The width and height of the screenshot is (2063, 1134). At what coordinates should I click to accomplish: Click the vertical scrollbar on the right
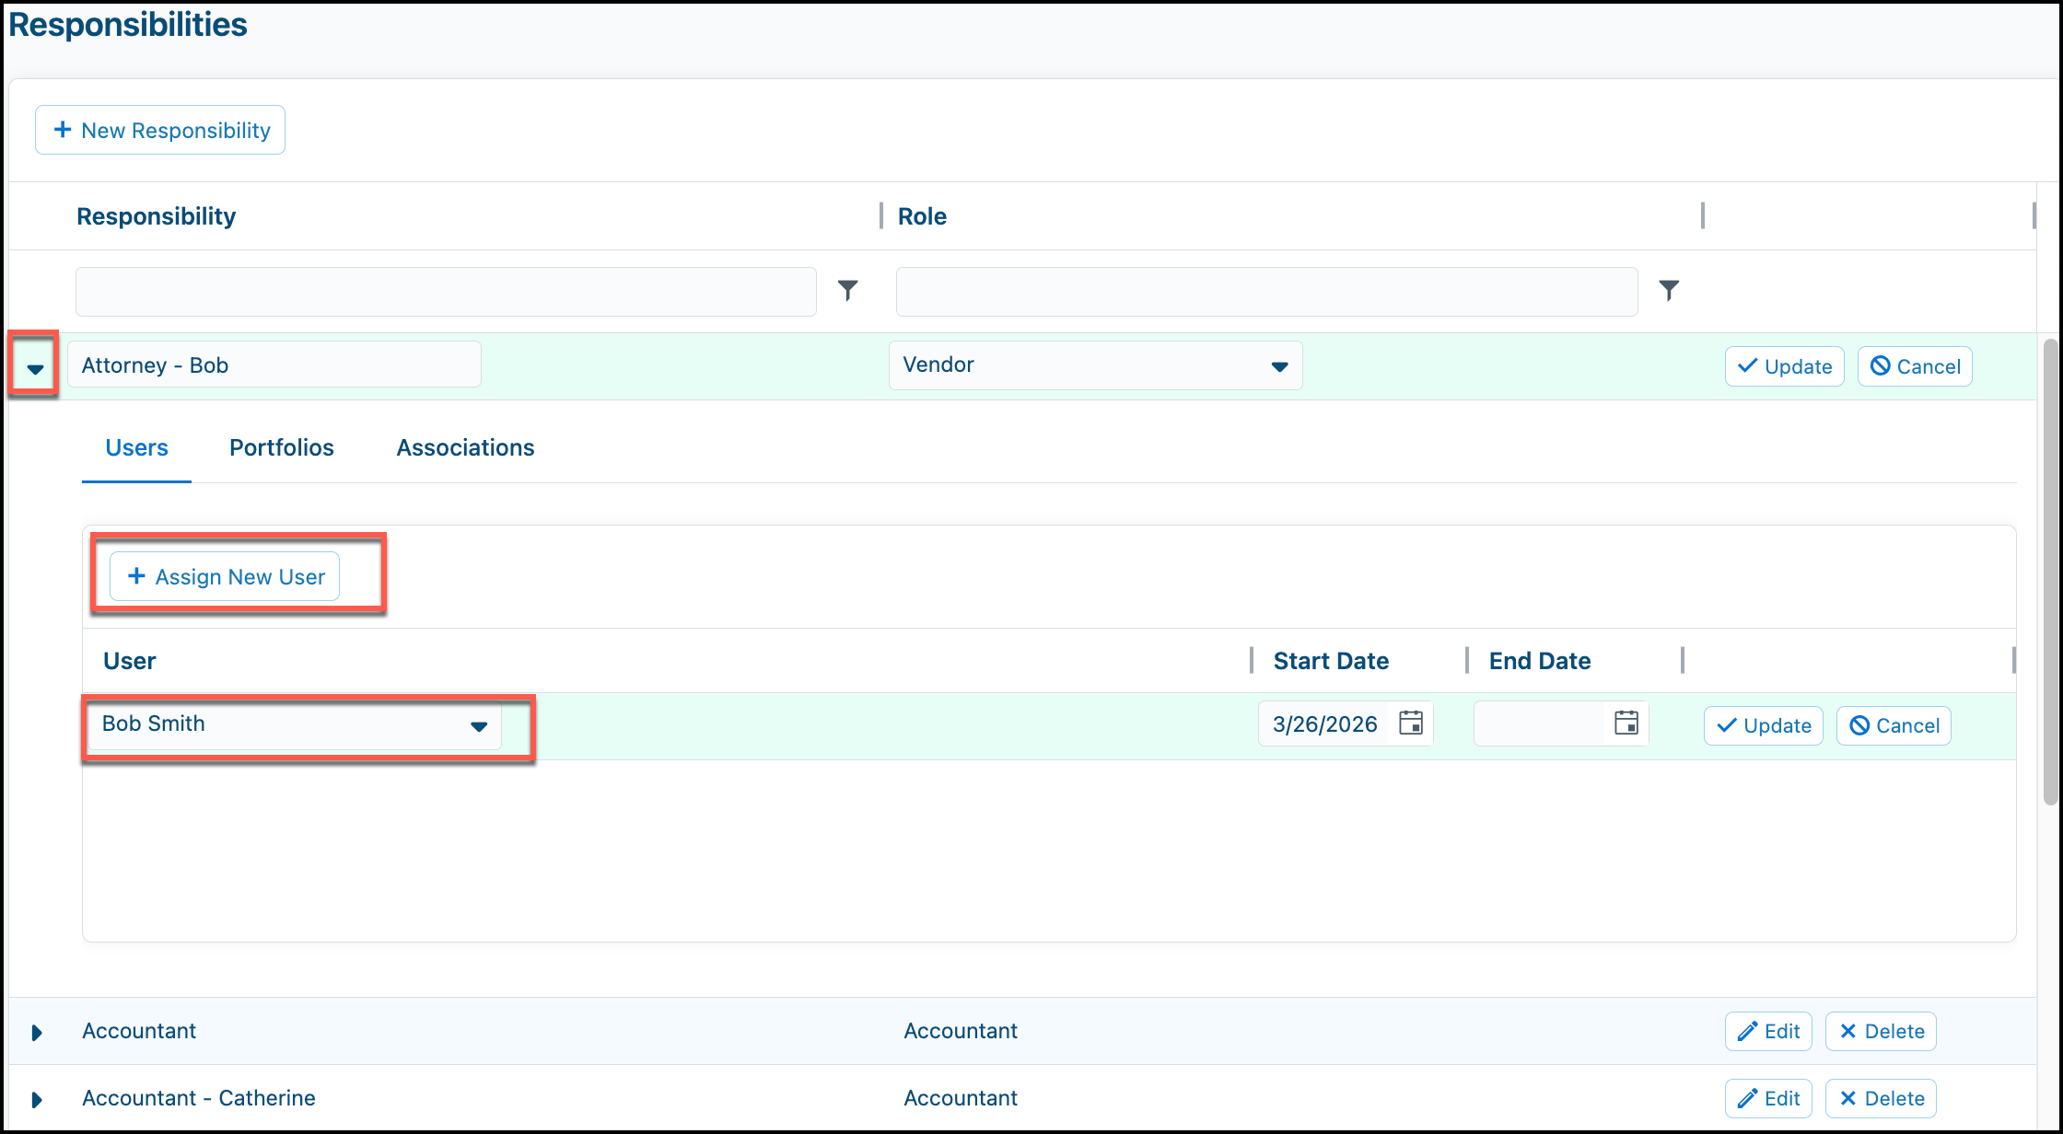(x=2050, y=571)
